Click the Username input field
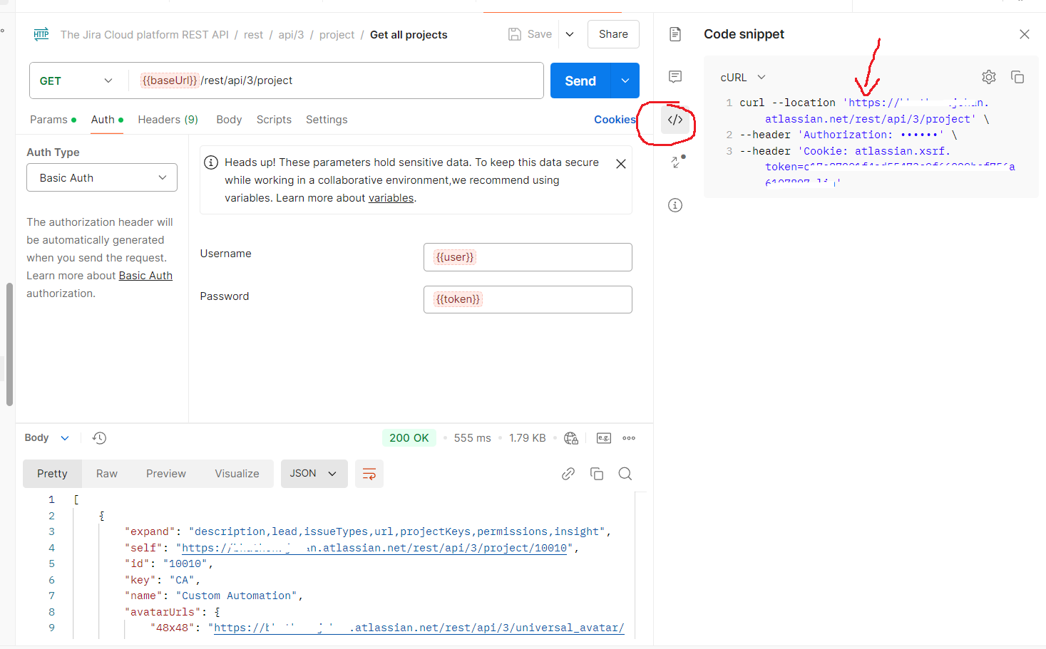1046x649 pixels. click(x=528, y=256)
